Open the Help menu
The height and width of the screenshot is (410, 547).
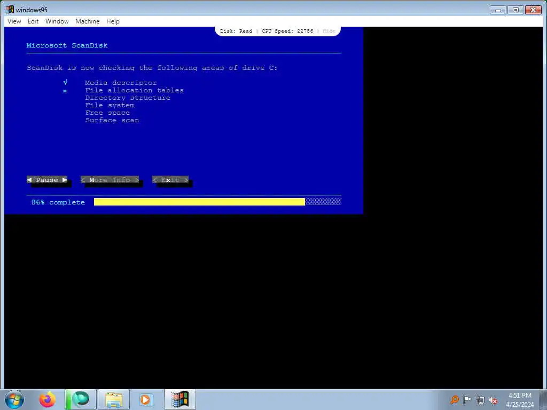pyautogui.click(x=113, y=21)
